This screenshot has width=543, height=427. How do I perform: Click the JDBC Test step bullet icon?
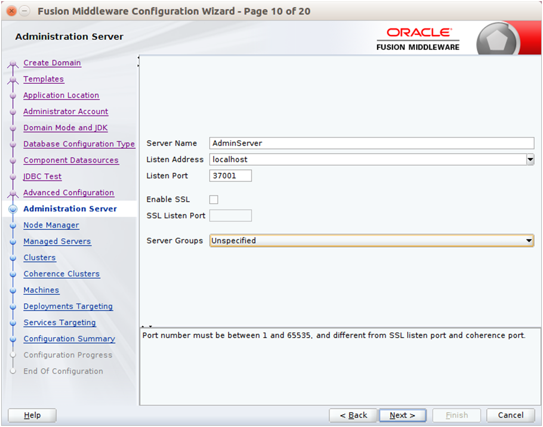point(13,177)
